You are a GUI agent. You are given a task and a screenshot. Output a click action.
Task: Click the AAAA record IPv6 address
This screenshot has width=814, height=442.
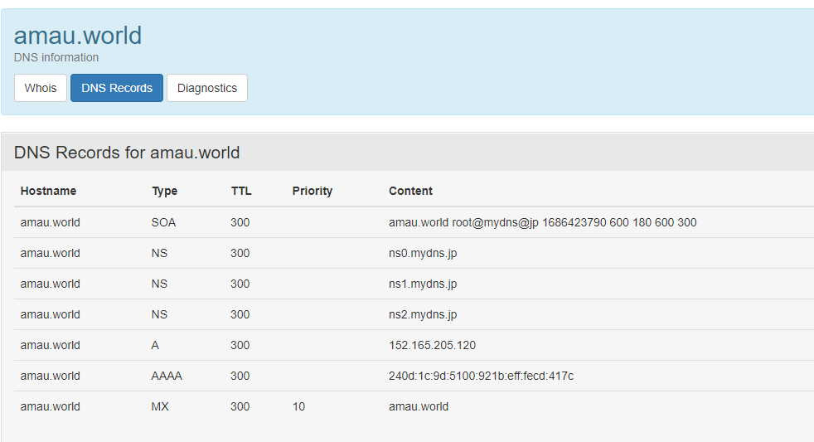[481, 376]
